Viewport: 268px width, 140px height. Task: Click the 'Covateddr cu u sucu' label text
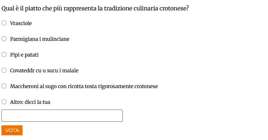[34, 71]
